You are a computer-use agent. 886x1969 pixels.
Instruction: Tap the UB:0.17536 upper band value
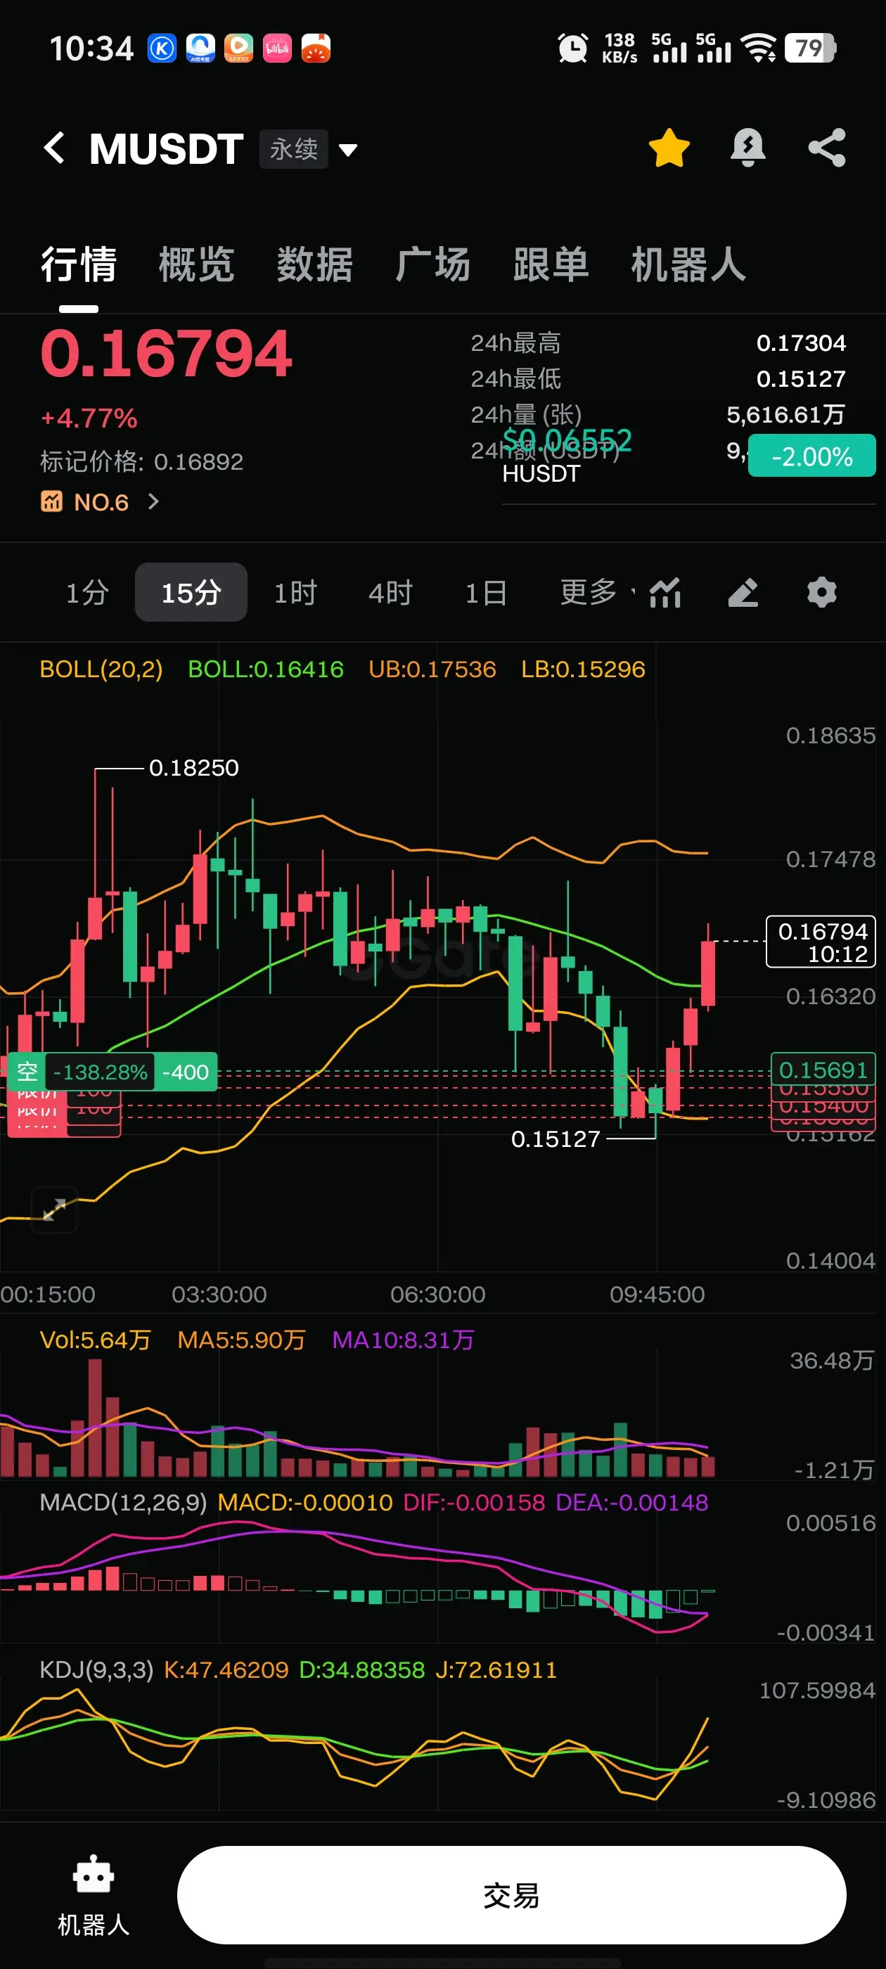(x=432, y=669)
